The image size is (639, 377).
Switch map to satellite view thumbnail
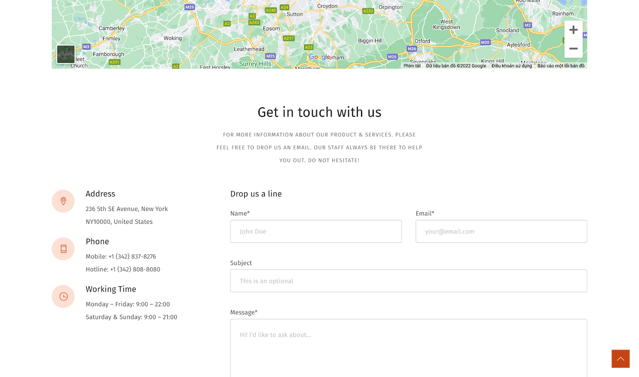[x=66, y=54]
